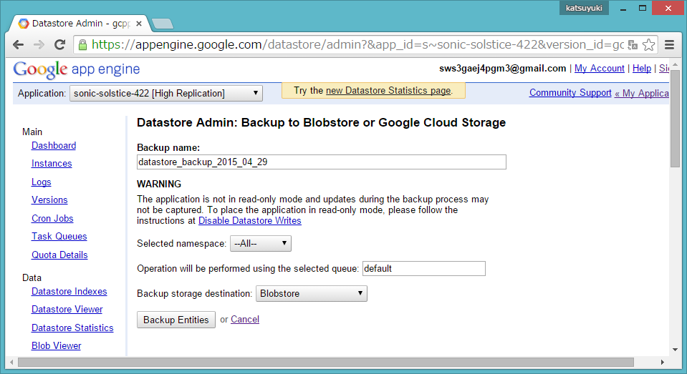The width and height of the screenshot is (687, 374).
Task: Open a new browser tab
Action: (162, 24)
